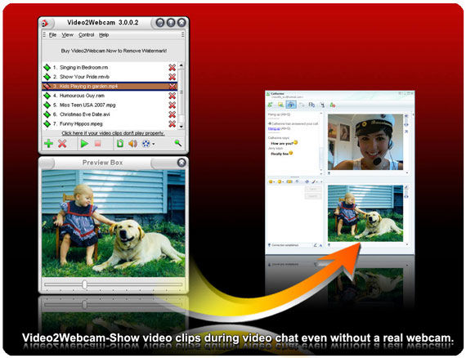
Task: Click the block-contact icon in chat toolbar
Action: (333, 105)
